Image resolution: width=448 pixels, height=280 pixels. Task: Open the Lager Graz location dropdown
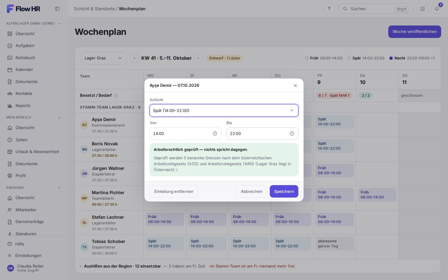coord(104,58)
